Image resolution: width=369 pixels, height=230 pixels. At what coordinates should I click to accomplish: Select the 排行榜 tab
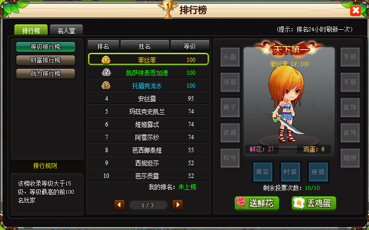pos(31,30)
